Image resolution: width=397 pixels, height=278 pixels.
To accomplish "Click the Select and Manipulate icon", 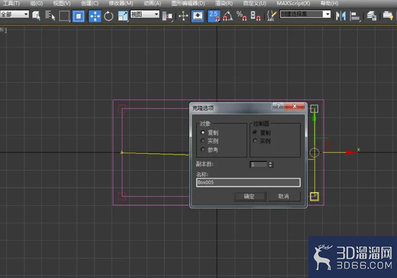I will pyautogui.click(x=183, y=16).
